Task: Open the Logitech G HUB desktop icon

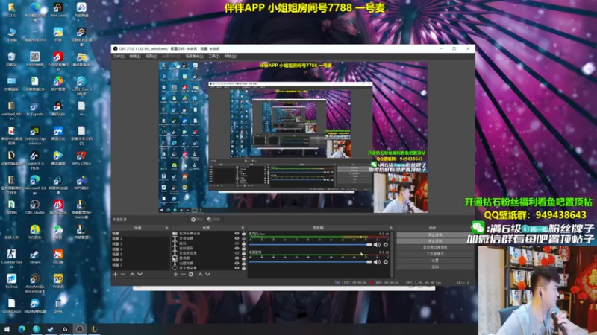Action: (x=34, y=160)
